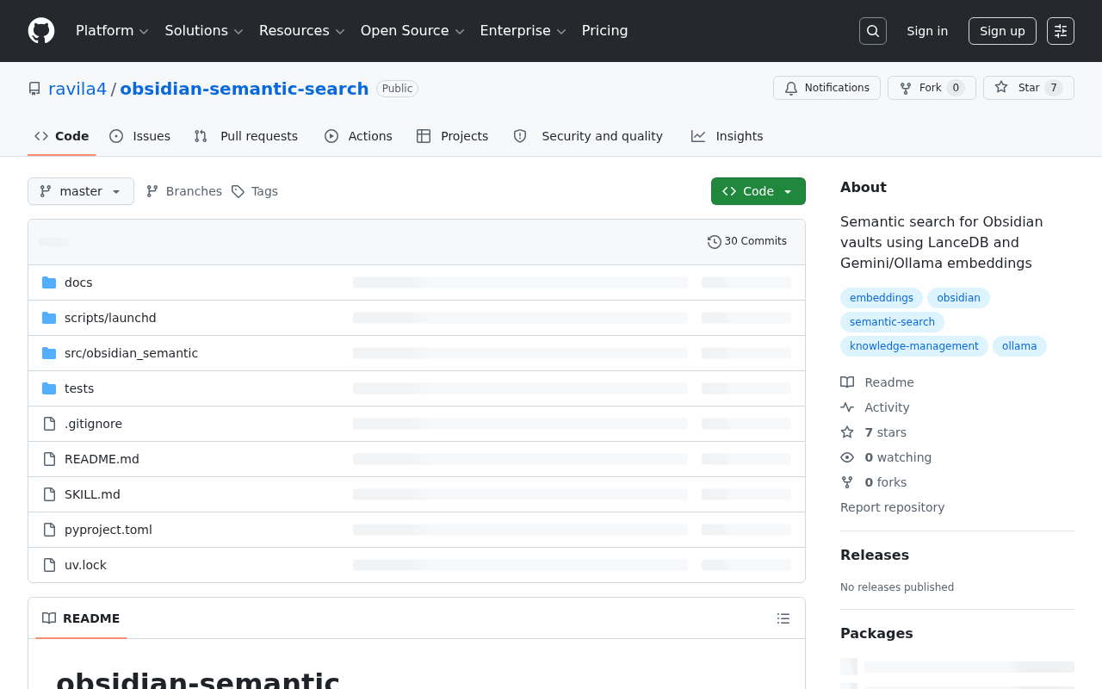This screenshot has height=689, width=1102.
Task: Open the README outline list icon
Action: pyautogui.click(x=783, y=618)
